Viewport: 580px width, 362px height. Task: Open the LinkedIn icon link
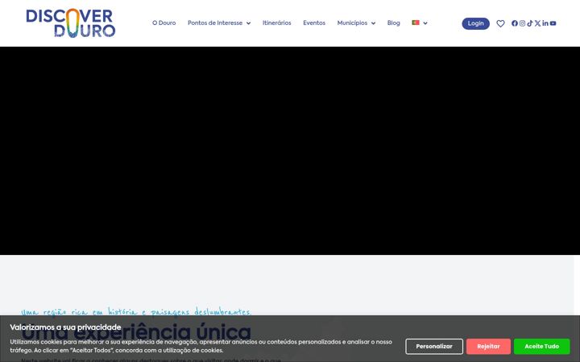pyautogui.click(x=545, y=23)
